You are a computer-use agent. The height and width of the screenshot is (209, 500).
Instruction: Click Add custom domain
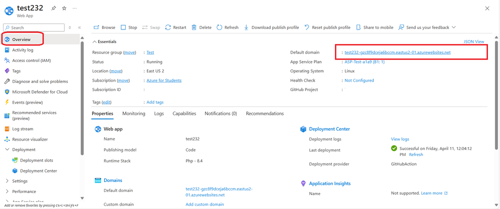click(x=205, y=204)
